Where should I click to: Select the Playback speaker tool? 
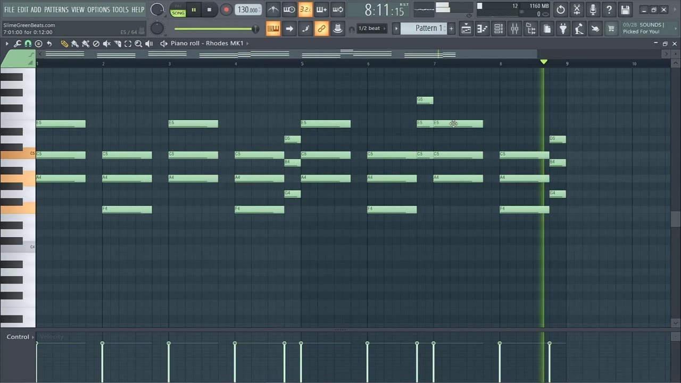(149, 44)
